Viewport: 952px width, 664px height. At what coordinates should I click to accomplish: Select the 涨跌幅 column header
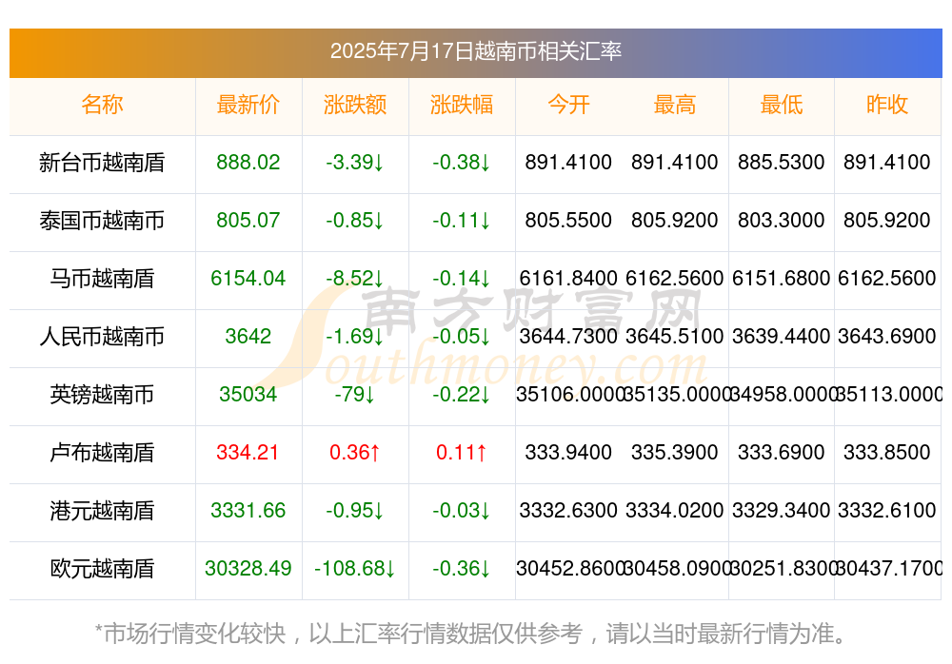462,105
